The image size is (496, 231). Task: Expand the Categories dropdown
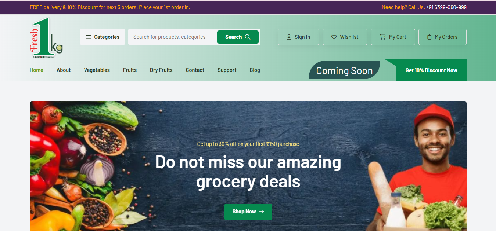pos(103,37)
